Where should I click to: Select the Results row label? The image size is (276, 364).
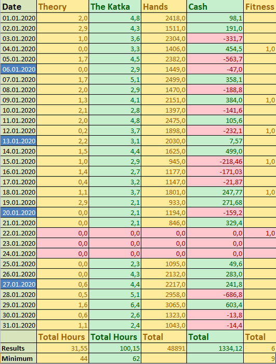coord(18,348)
